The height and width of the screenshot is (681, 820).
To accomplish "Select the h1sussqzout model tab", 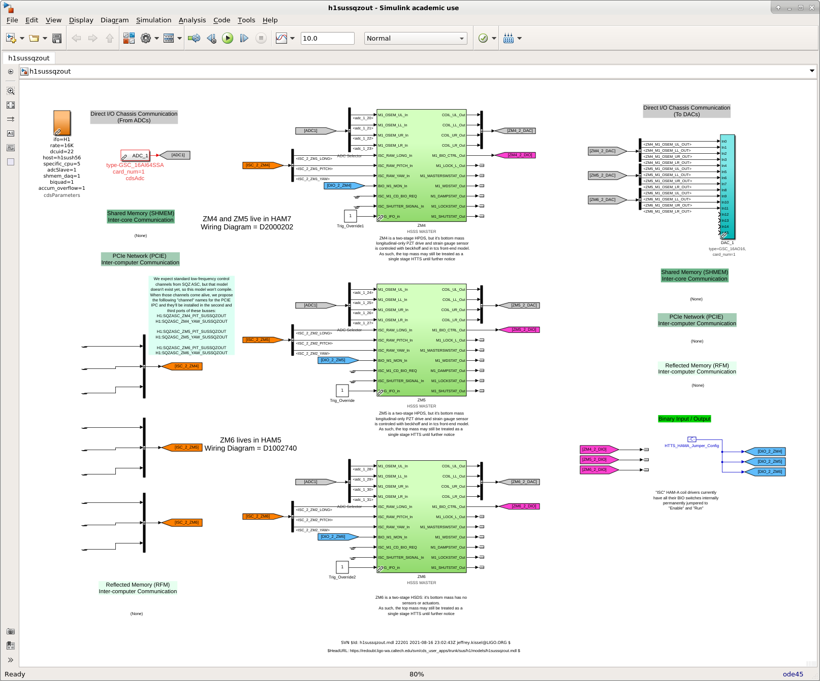I will (29, 58).
